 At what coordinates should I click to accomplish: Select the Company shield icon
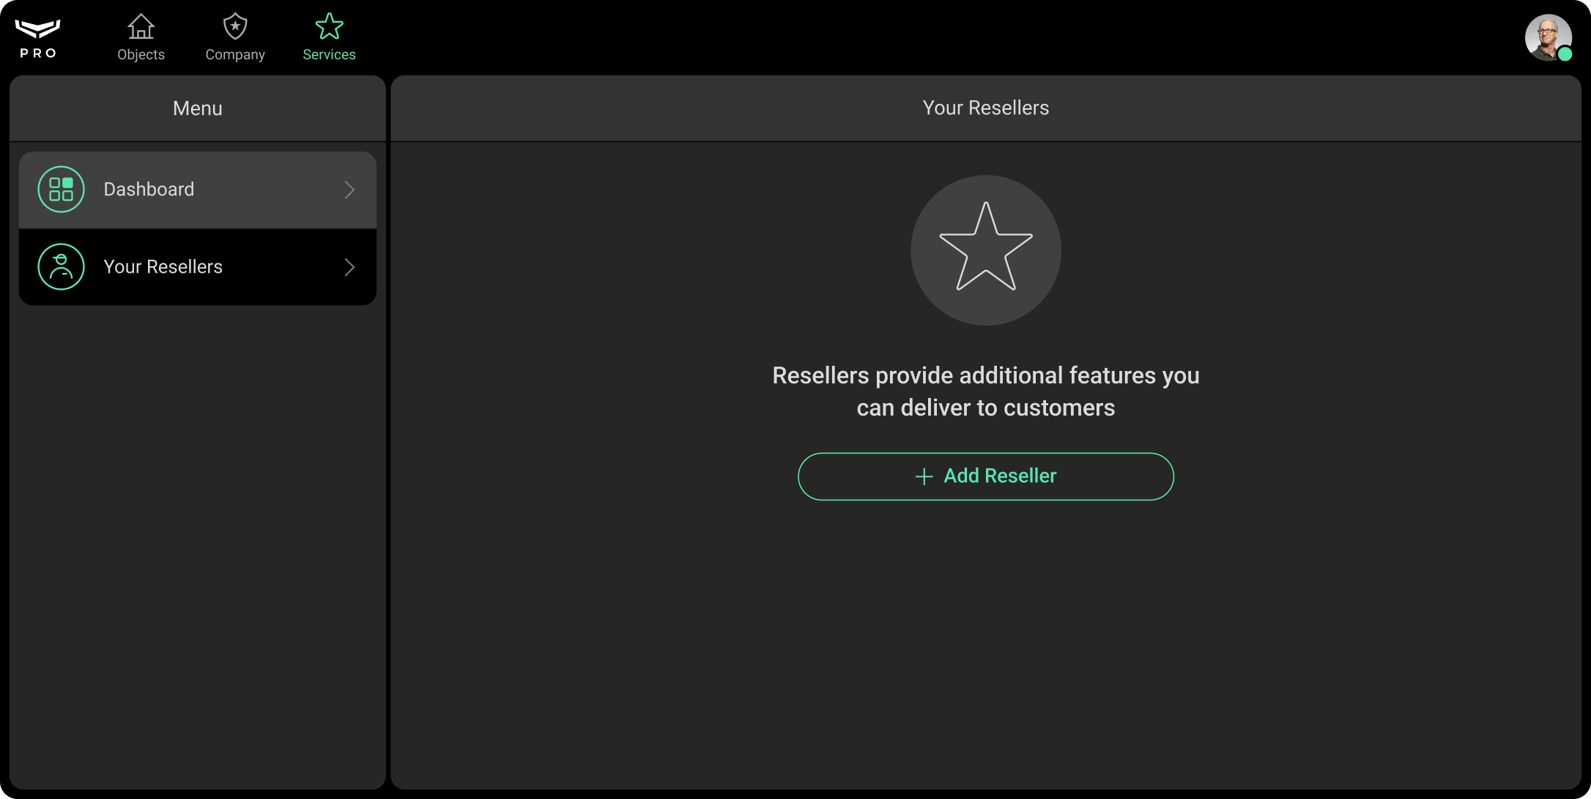coord(235,26)
